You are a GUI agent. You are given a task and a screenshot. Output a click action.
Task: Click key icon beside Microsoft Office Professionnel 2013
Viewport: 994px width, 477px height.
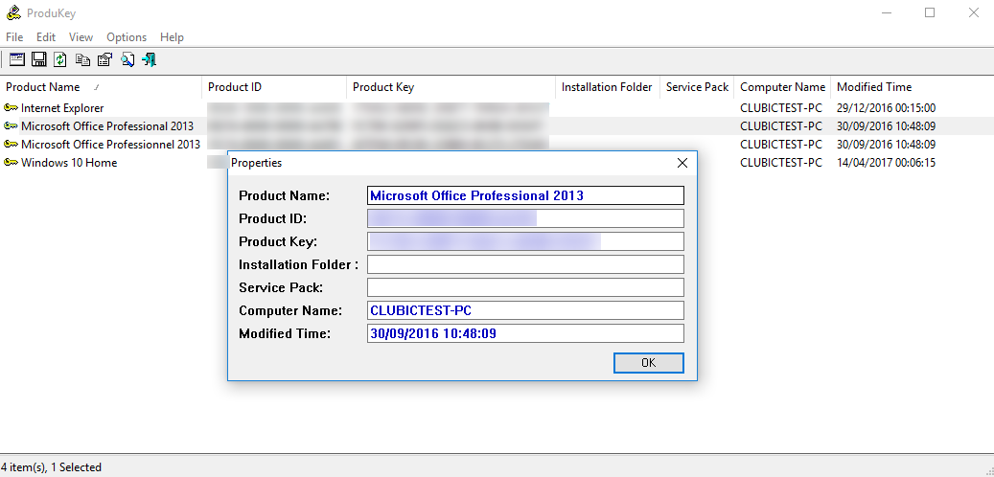tap(11, 145)
